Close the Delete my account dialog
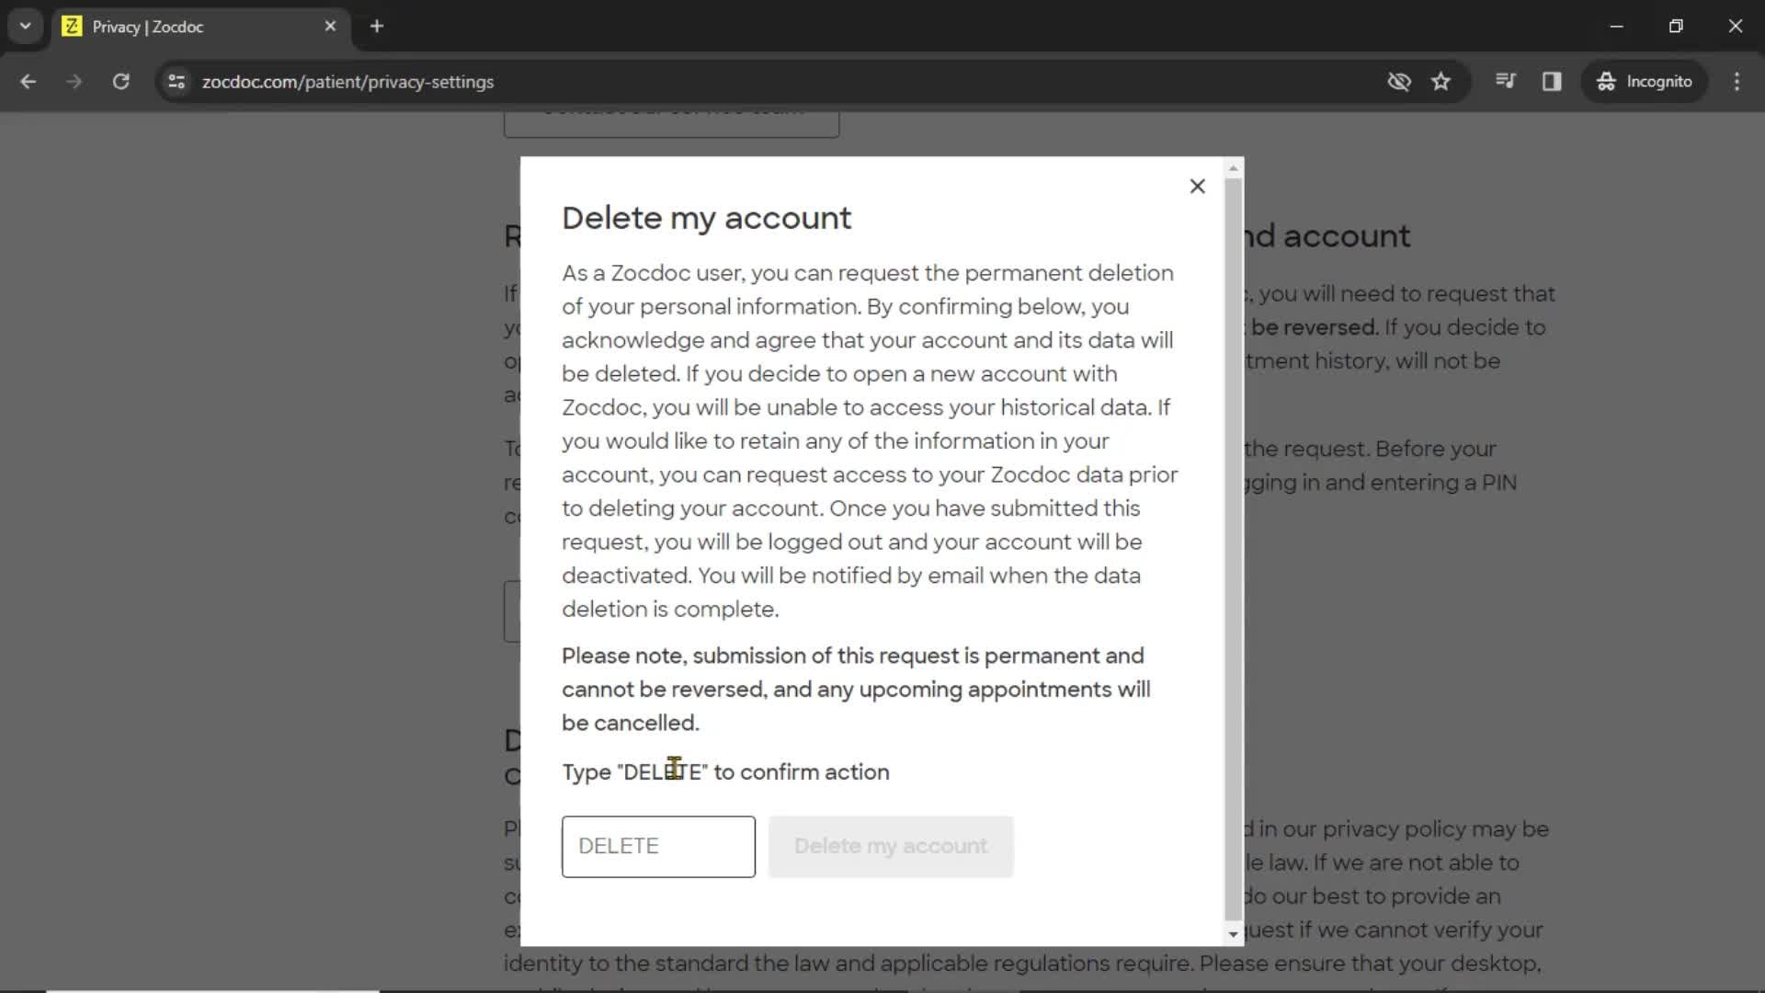This screenshot has height=993, width=1765. pos(1197,187)
